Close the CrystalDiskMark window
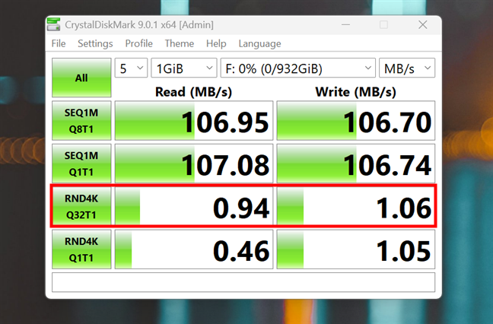 tap(423, 24)
